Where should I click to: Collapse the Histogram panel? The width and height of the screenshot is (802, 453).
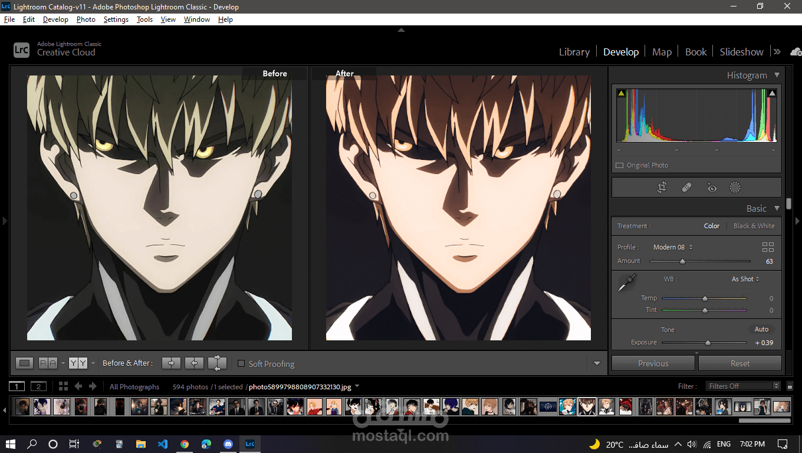click(777, 75)
